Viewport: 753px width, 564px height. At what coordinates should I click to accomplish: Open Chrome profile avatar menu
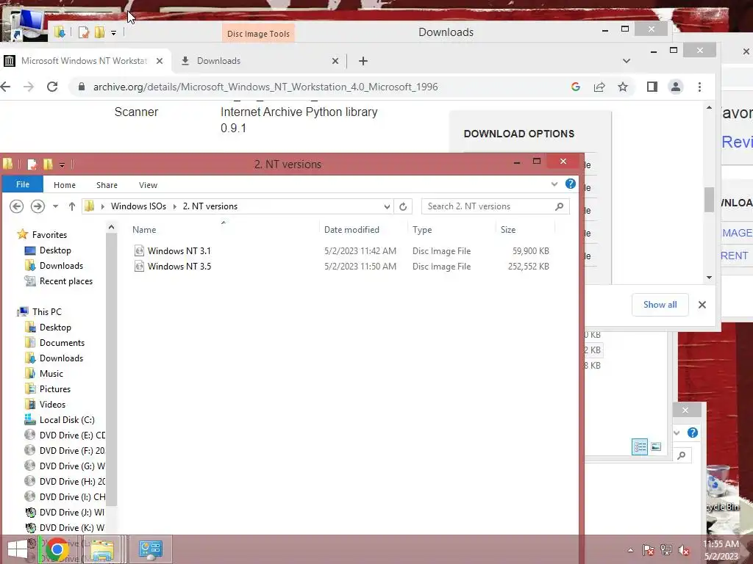pos(675,87)
